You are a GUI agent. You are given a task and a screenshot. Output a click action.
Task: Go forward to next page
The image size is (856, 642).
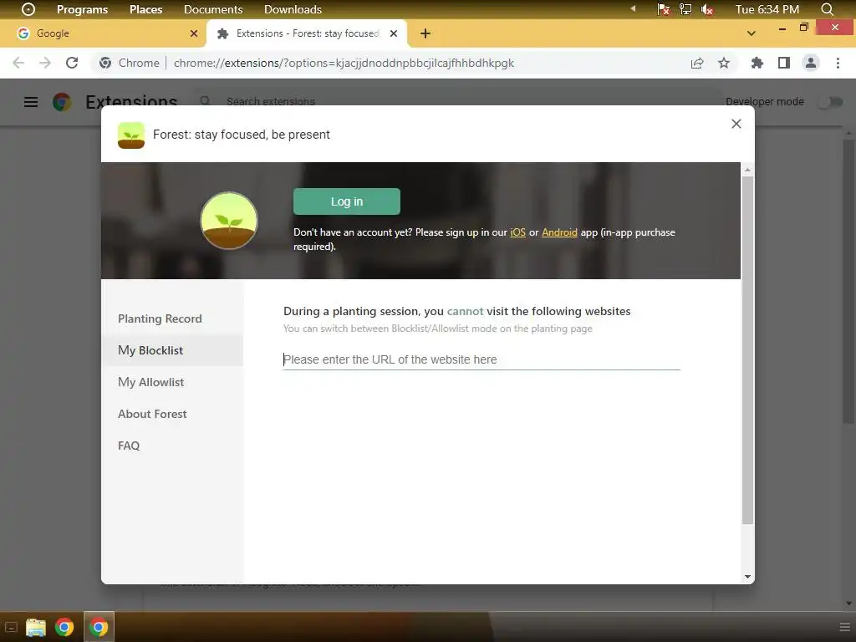[45, 63]
